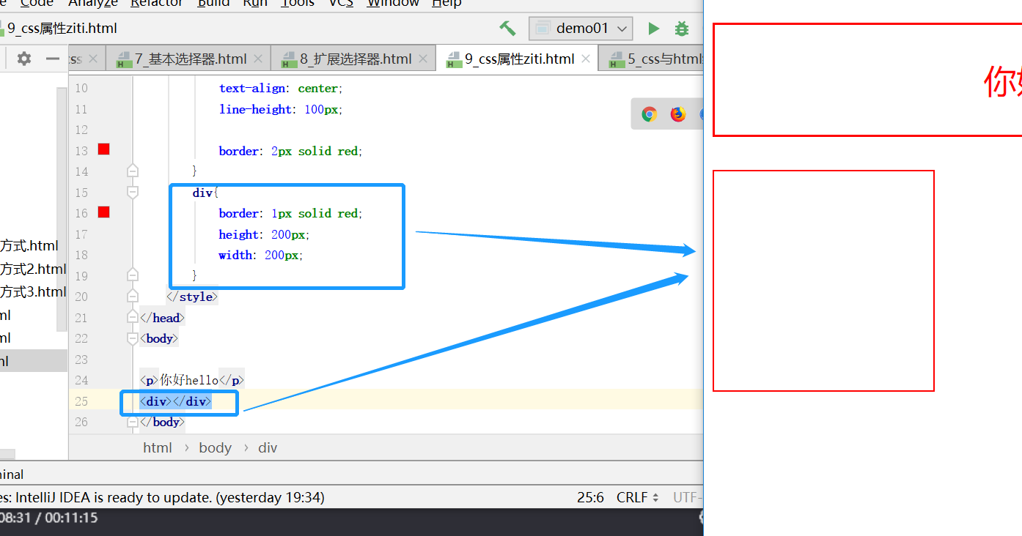Open the Refactor menu
This screenshot has width=1022, height=536.
pyautogui.click(x=157, y=3)
